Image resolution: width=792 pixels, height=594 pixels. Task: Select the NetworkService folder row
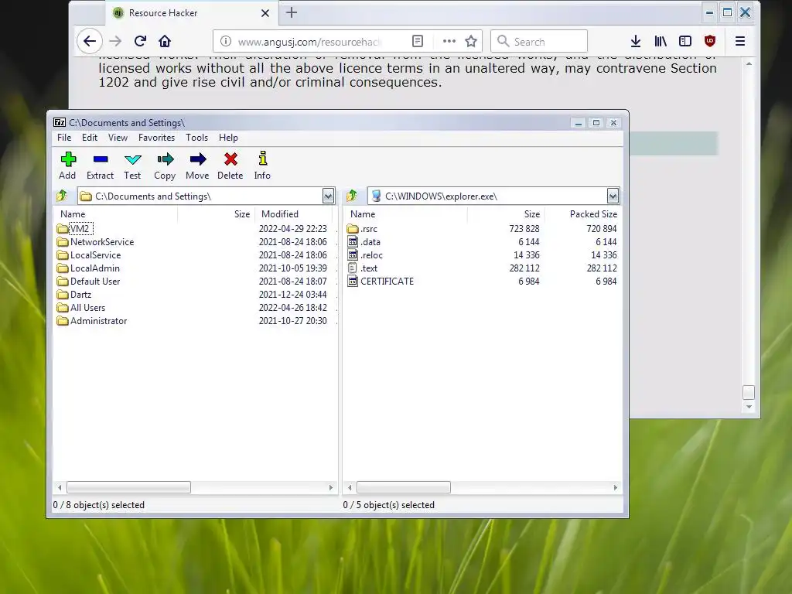(196, 242)
